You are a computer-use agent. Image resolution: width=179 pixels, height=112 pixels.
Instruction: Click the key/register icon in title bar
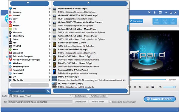click(155, 13)
